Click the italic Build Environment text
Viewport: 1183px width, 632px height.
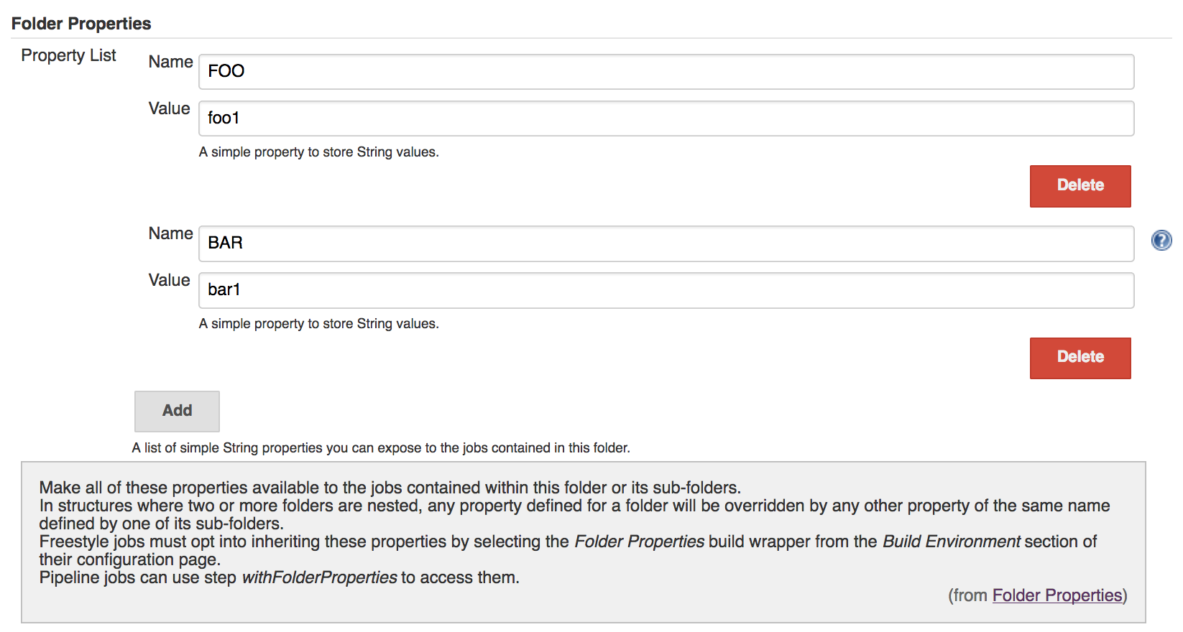coord(951,542)
